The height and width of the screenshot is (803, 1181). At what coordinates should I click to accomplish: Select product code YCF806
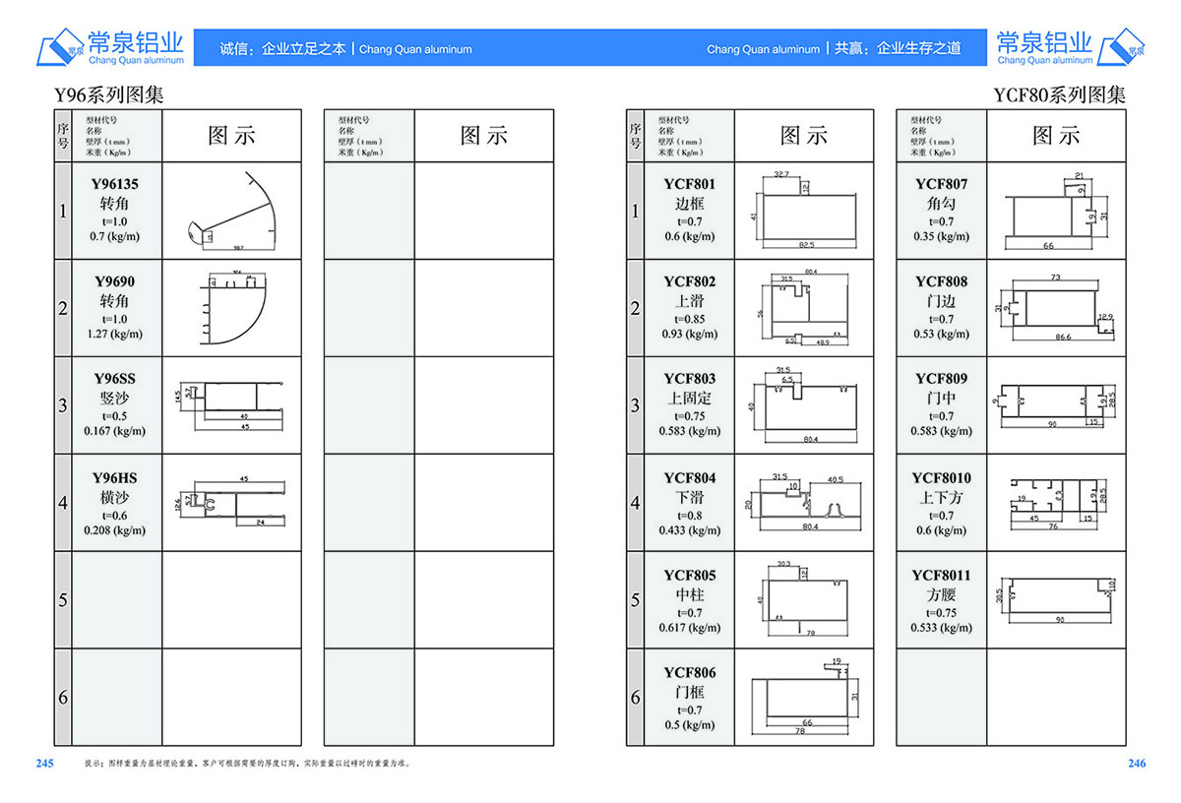click(x=690, y=673)
